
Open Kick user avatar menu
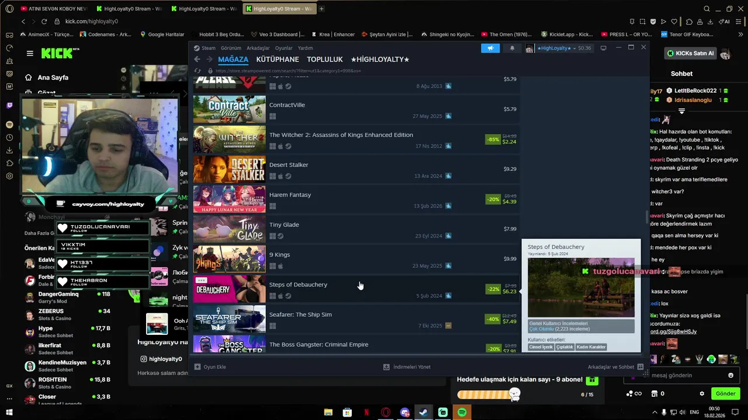point(725,54)
